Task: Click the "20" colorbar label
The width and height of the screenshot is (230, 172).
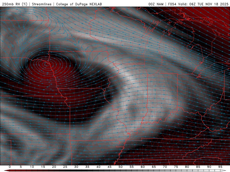Action: [54, 167]
